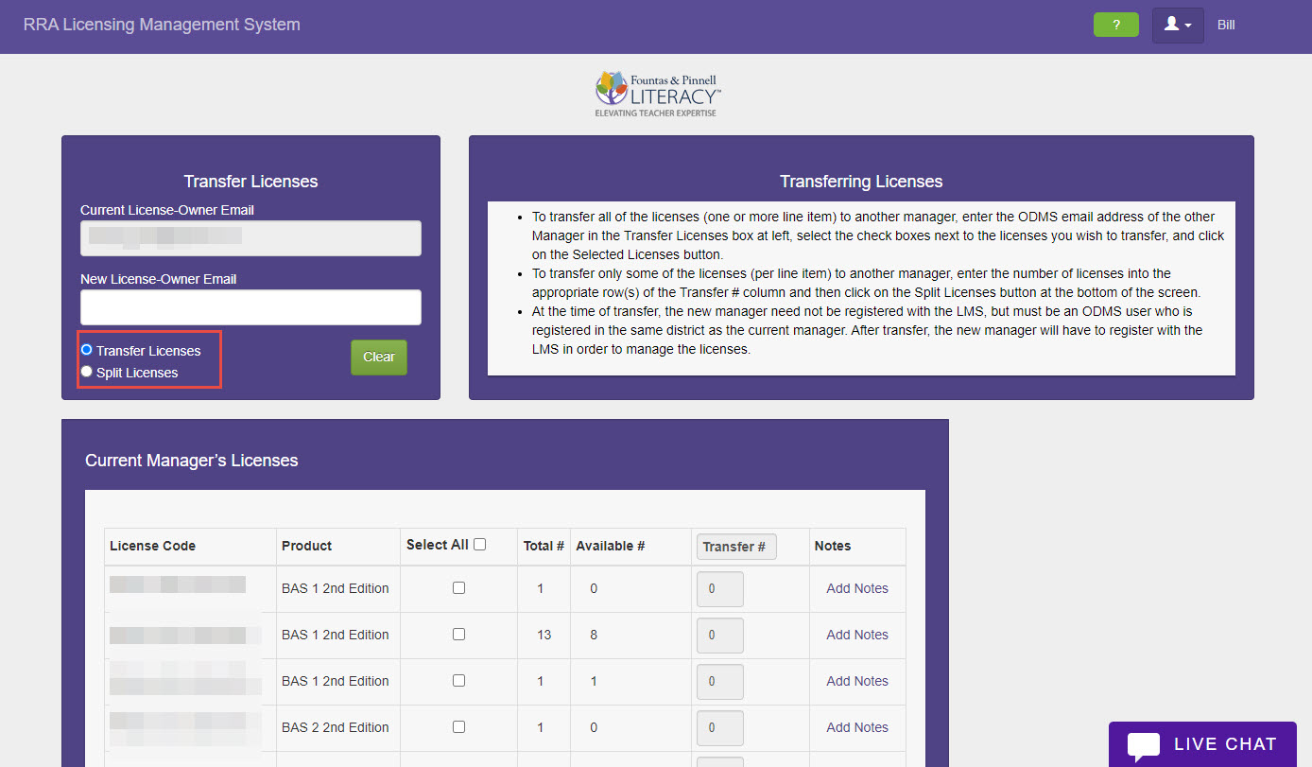Click the Bill username in the header
This screenshot has height=767, width=1312.
click(1226, 25)
